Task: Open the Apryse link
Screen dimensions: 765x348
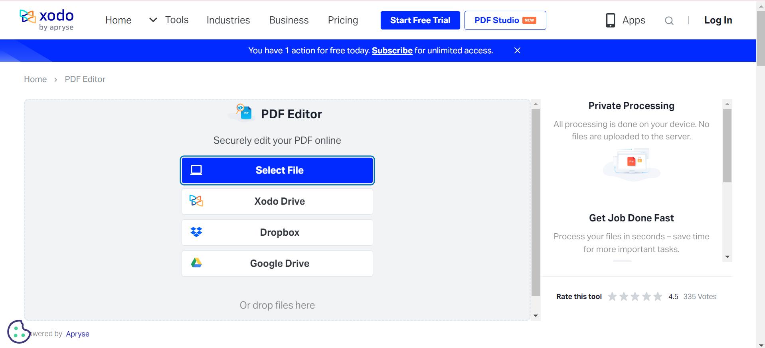Action: point(77,334)
